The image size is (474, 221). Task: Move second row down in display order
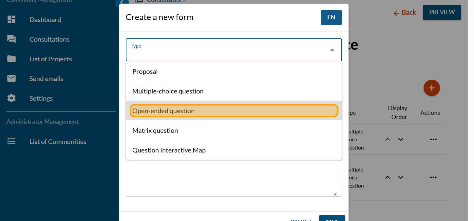pyautogui.click(x=401, y=177)
